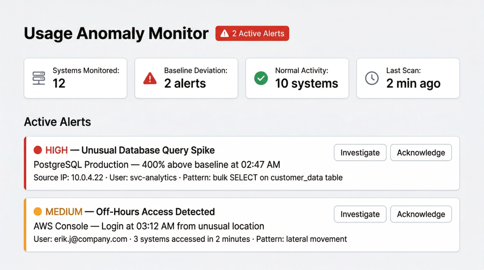The width and height of the screenshot is (484, 270).
Task: Open the Baseline Deviation summary card
Action: click(186, 78)
